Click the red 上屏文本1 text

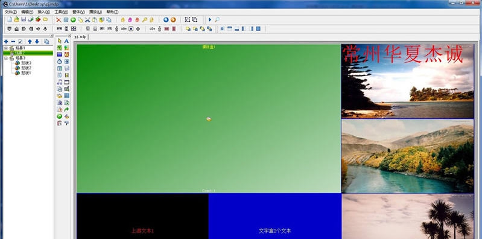click(x=142, y=231)
